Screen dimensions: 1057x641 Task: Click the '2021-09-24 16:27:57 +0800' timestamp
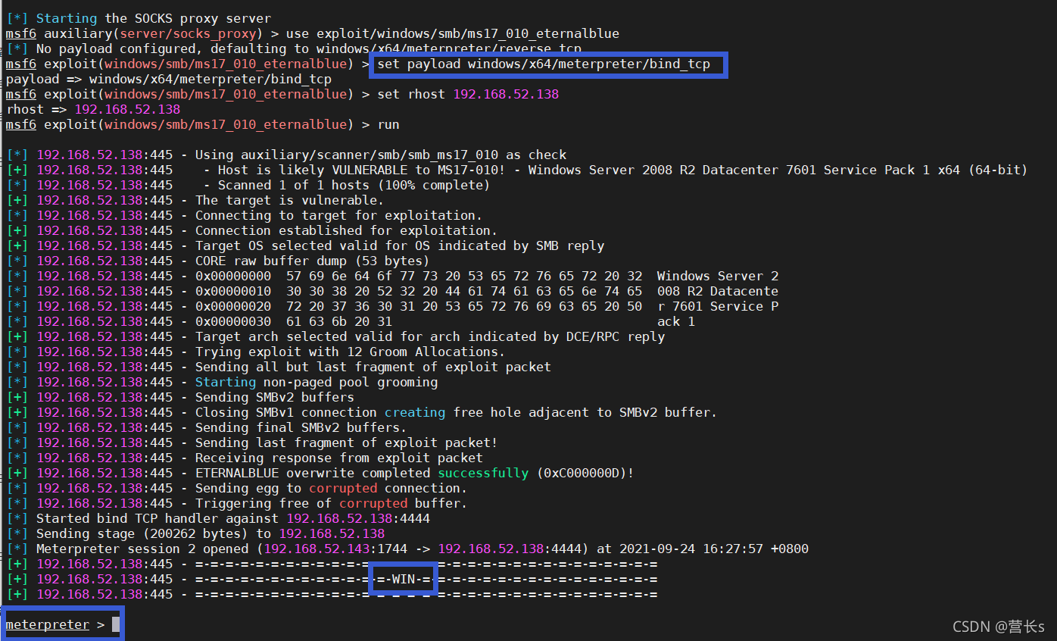pyautogui.click(x=714, y=549)
